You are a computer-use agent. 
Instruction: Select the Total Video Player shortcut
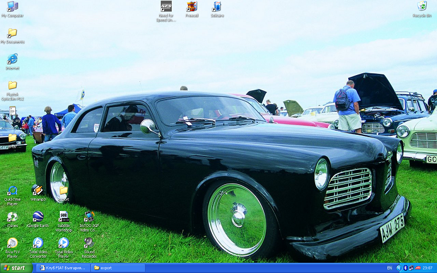[64, 243]
